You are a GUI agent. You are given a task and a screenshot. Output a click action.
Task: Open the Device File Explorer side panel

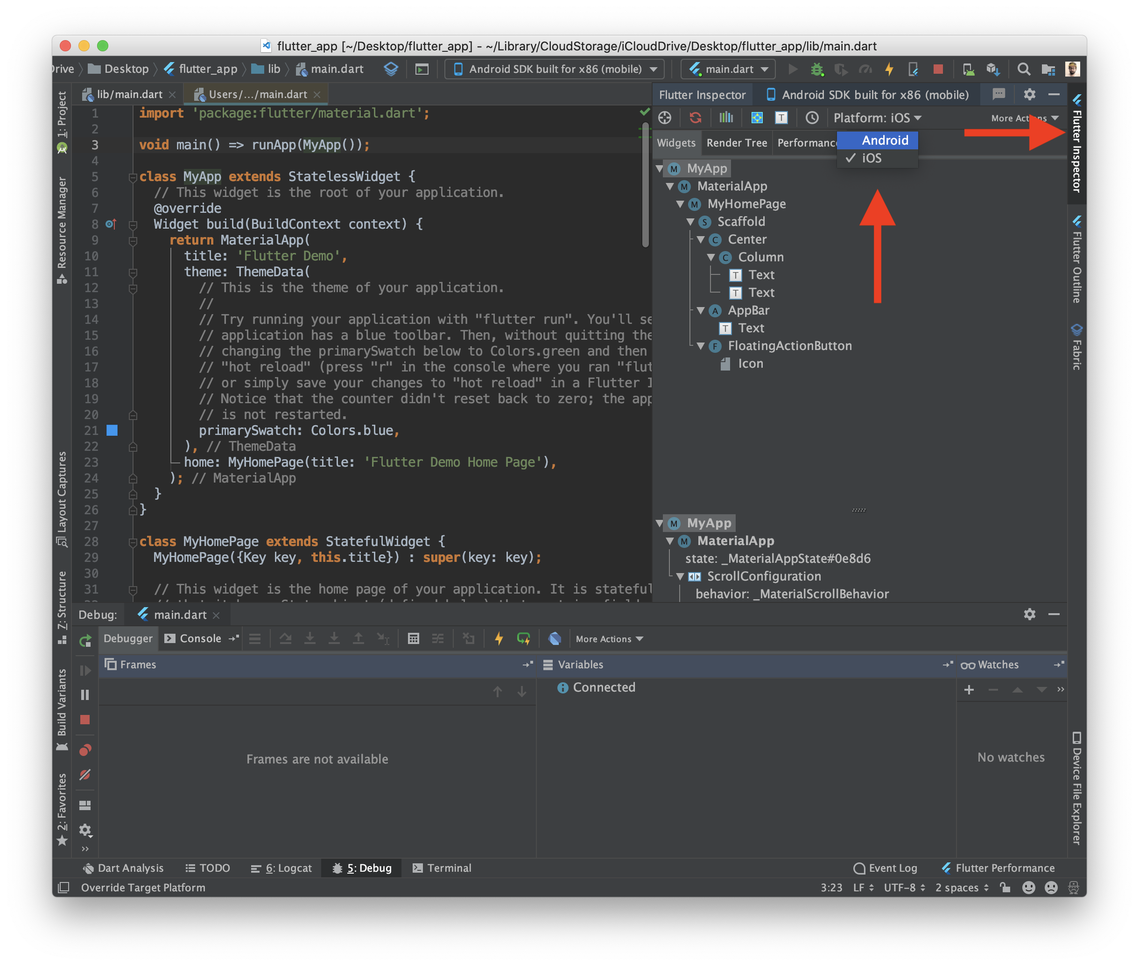tap(1076, 789)
